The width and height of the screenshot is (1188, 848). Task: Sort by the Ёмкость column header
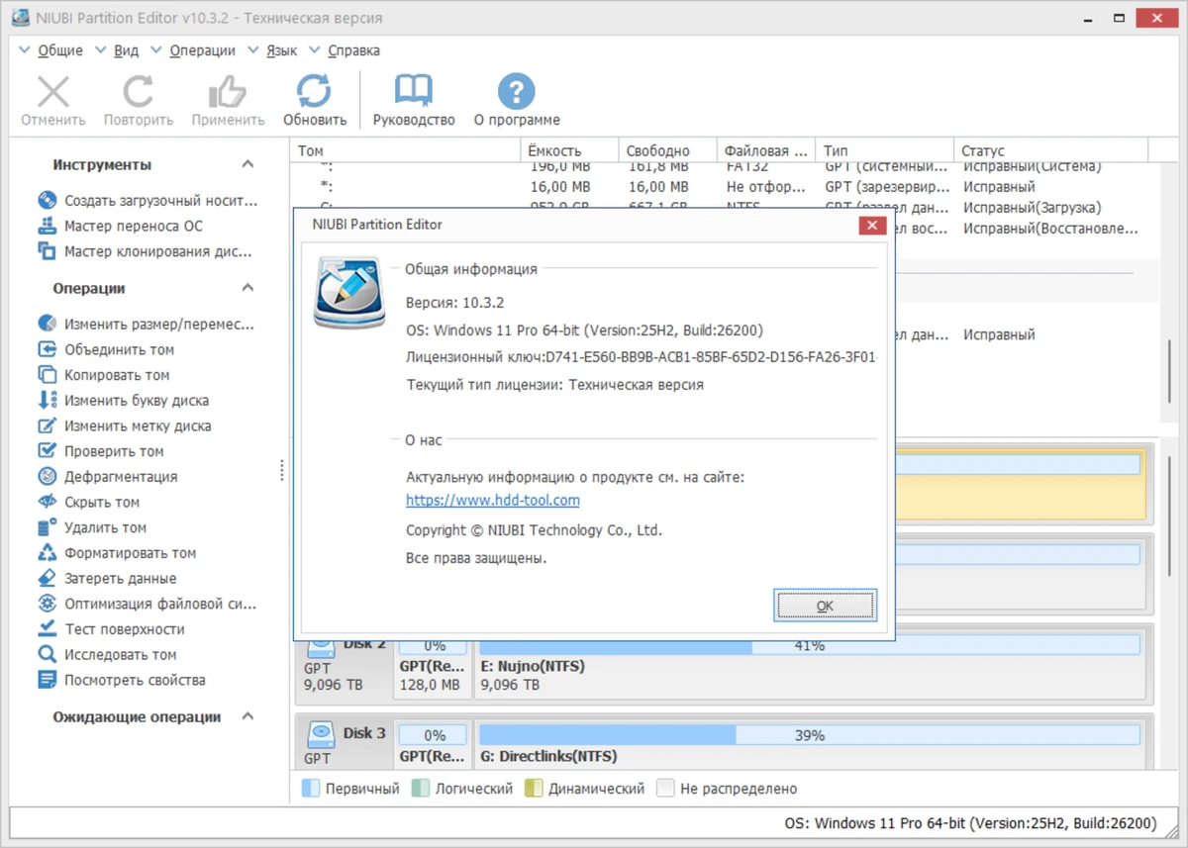pyautogui.click(x=570, y=150)
